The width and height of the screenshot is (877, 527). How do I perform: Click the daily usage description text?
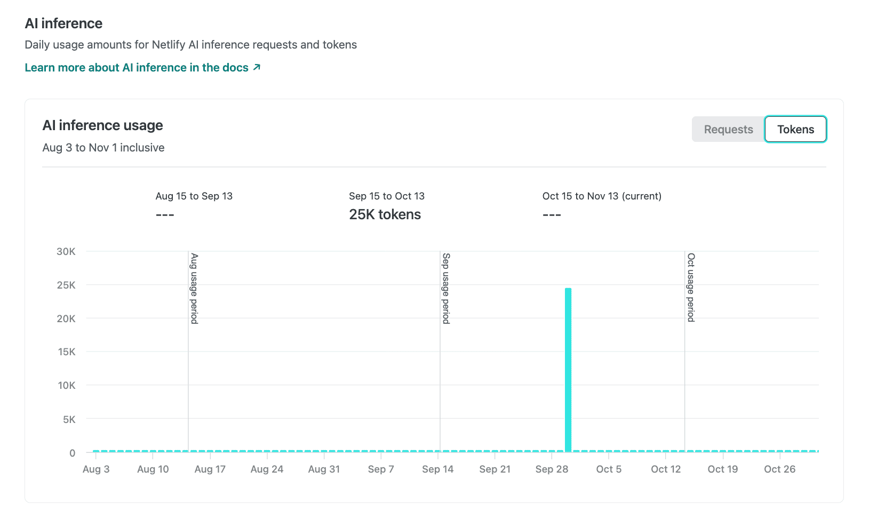click(190, 45)
